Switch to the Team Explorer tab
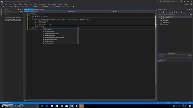 click(x=172, y=53)
